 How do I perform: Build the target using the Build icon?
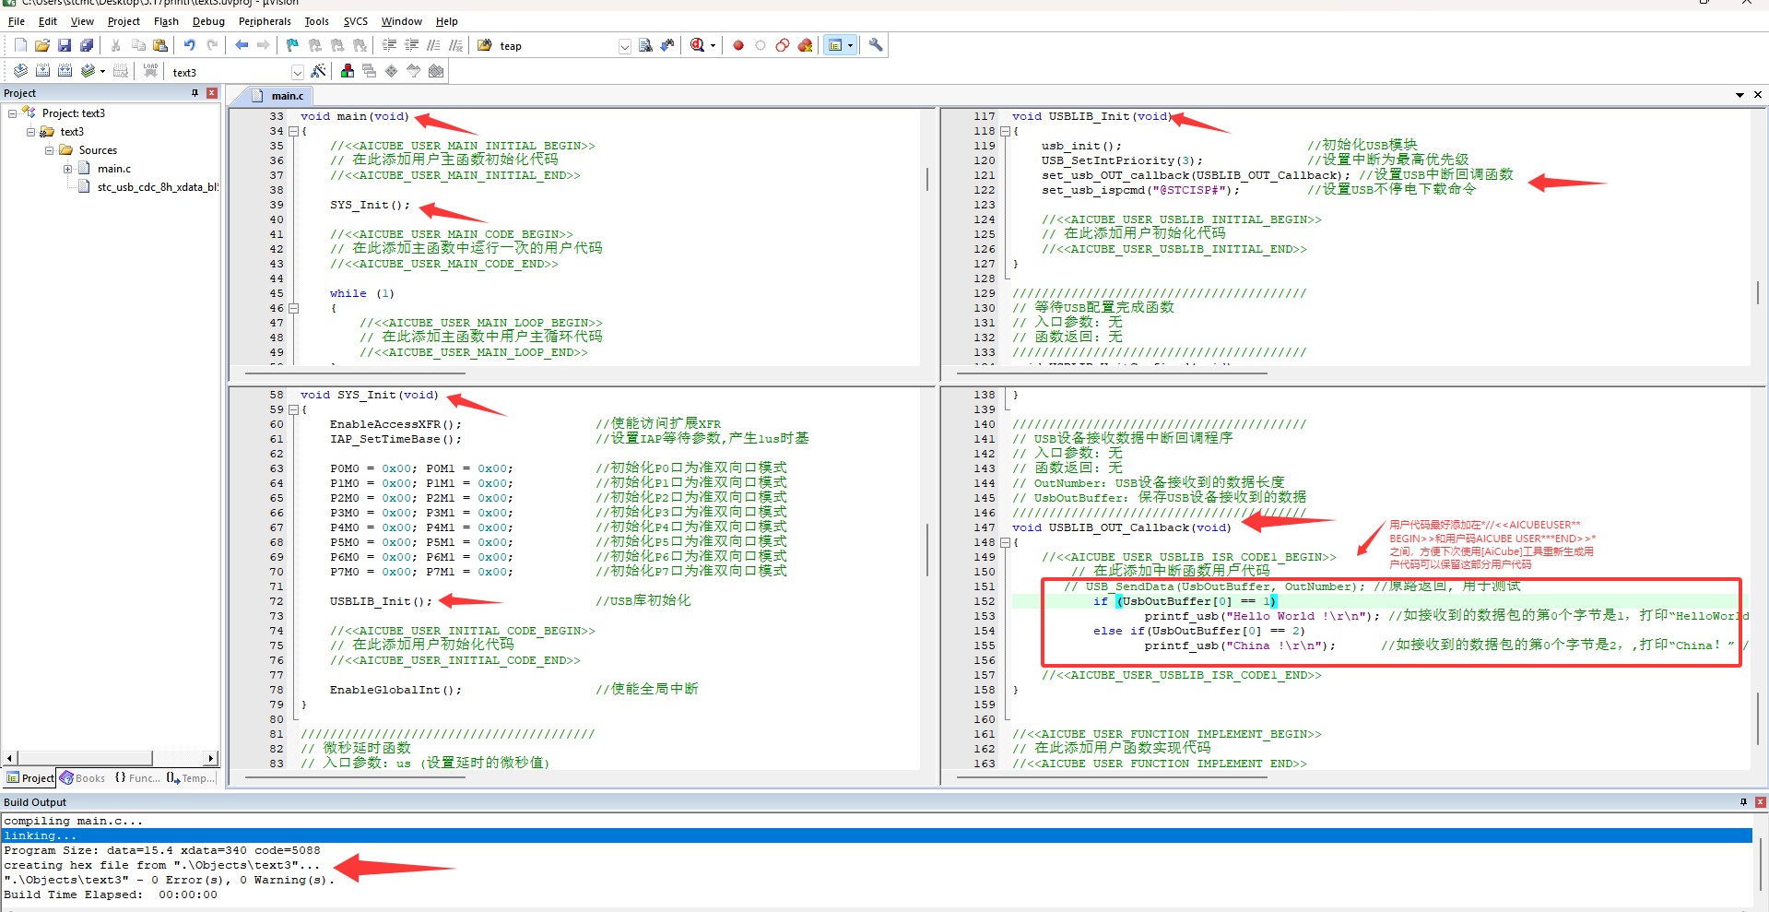pos(42,71)
